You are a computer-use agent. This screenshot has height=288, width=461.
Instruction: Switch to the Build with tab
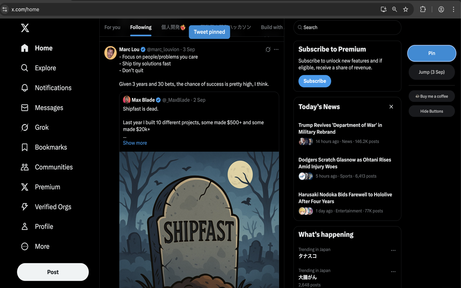[x=272, y=27]
